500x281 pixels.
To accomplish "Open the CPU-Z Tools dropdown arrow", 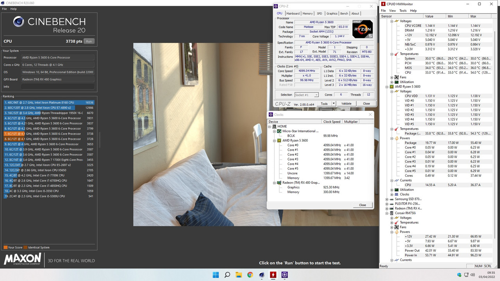I will click(x=334, y=103).
